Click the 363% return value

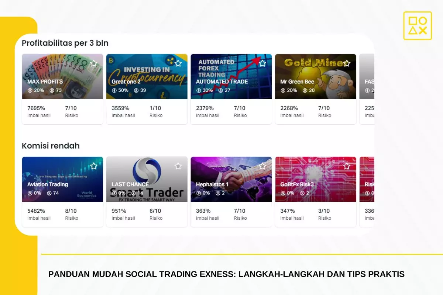coord(203,211)
